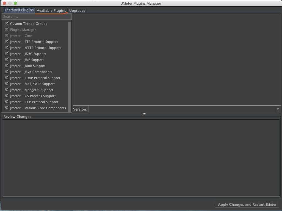Close the JMeter Plugins Manager window
Image resolution: width=282 pixels, height=211 pixels.
[x=4, y=3]
